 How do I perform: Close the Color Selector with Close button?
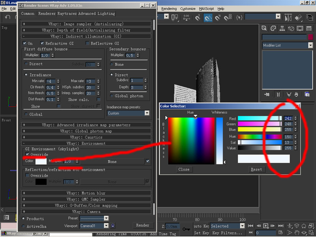coord(184,169)
